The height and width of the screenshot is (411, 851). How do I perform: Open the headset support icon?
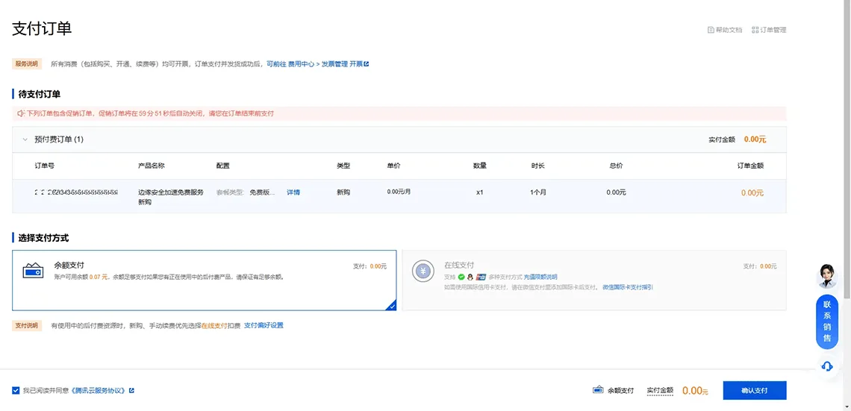(827, 366)
